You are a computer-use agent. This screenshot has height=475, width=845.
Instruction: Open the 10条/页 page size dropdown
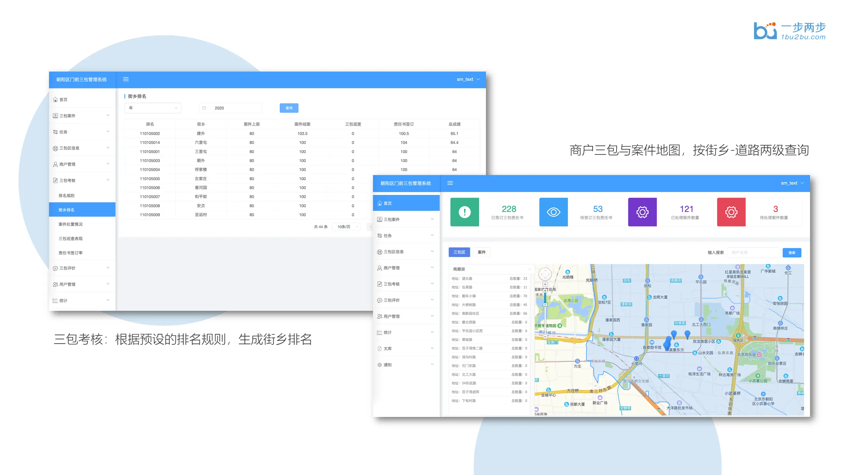tap(347, 227)
